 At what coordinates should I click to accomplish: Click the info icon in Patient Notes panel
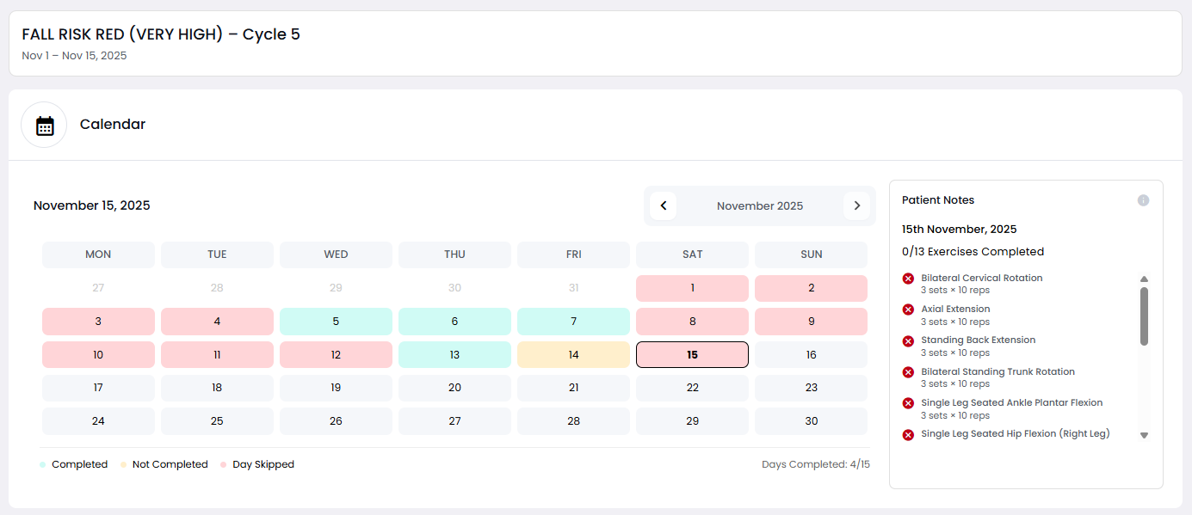coord(1144,199)
